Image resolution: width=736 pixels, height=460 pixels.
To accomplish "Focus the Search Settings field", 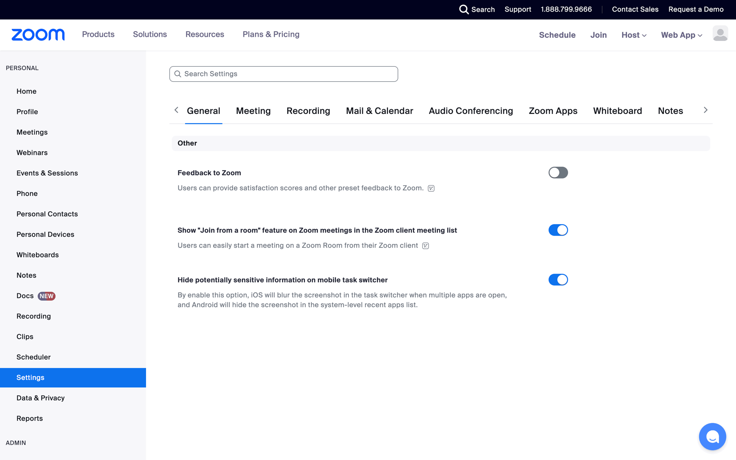I will 284,74.
